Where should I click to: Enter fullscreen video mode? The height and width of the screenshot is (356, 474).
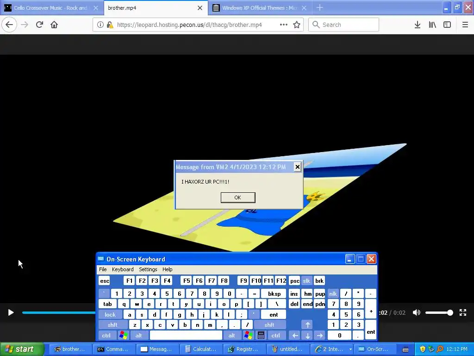tap(463, 312)
